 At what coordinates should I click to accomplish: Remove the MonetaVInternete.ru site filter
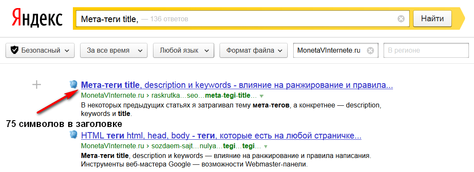[370, 51]
